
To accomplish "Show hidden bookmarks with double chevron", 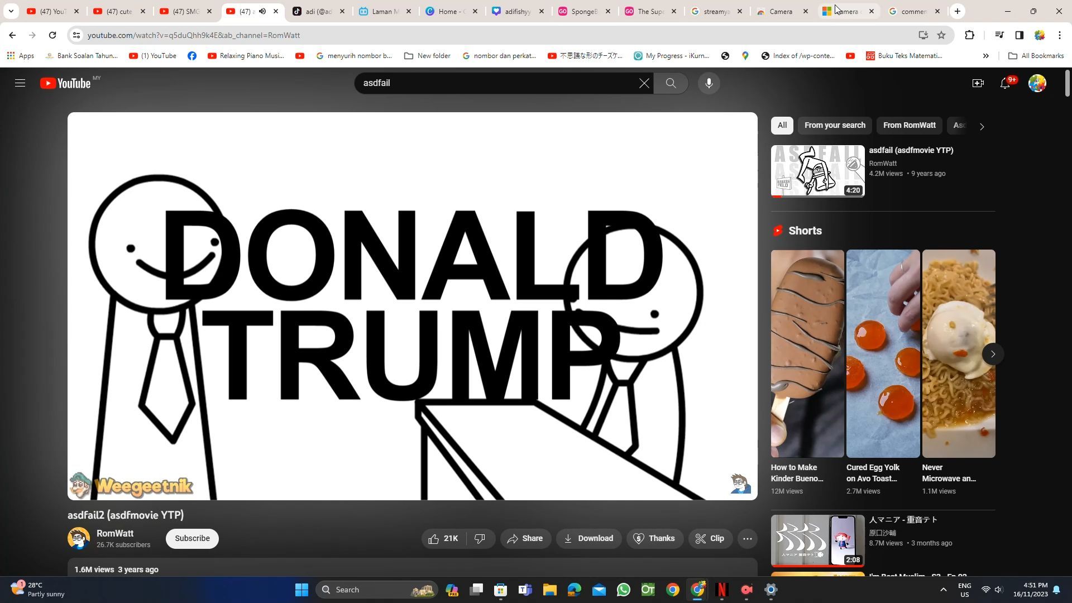I will coord(985,56).
